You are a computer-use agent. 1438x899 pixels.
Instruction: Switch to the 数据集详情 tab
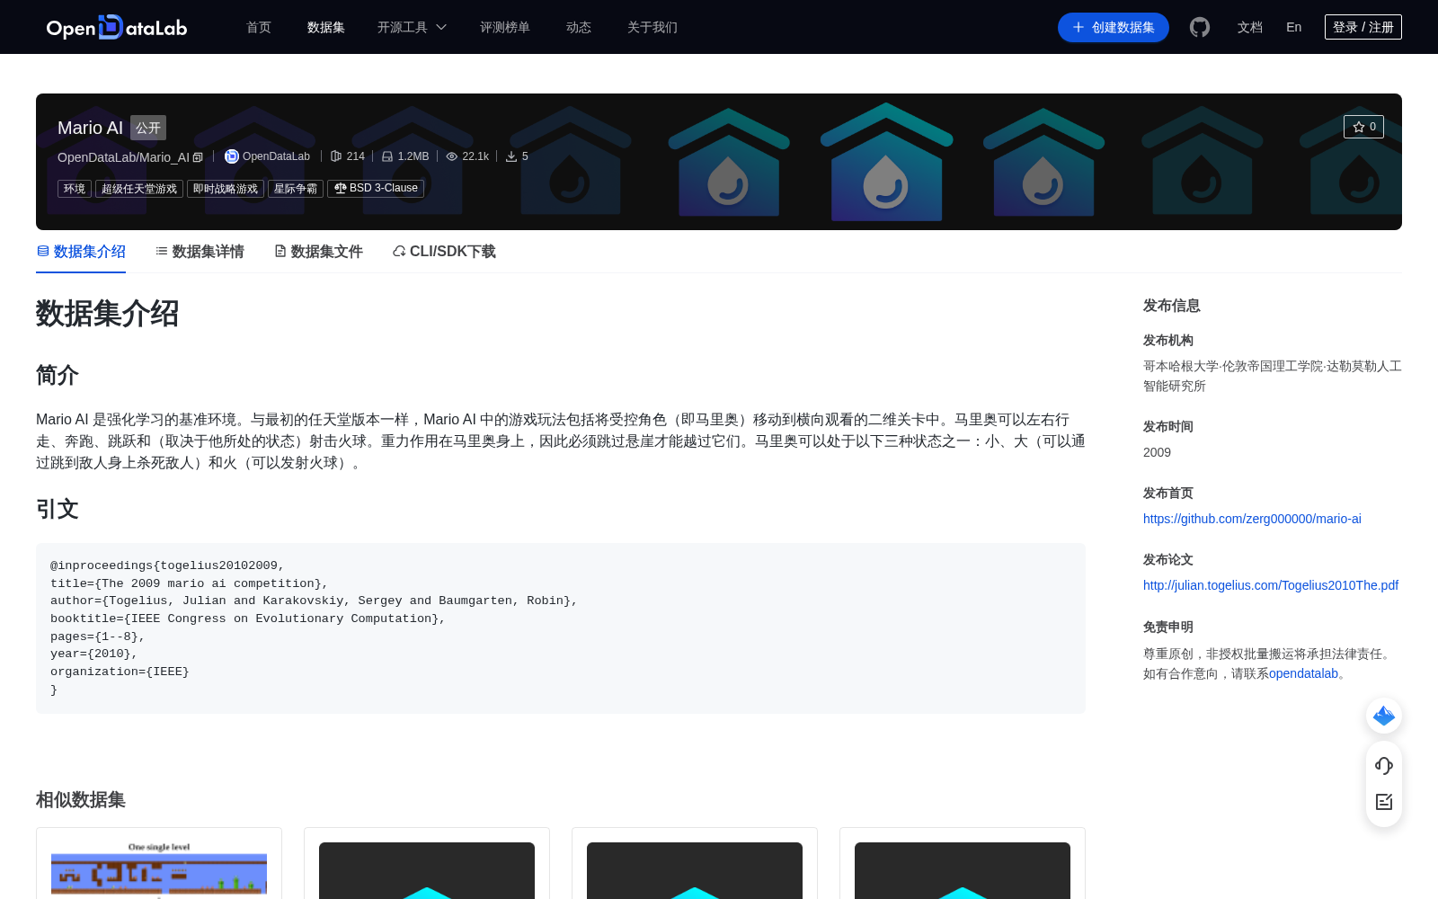click(x=200, y=252)
